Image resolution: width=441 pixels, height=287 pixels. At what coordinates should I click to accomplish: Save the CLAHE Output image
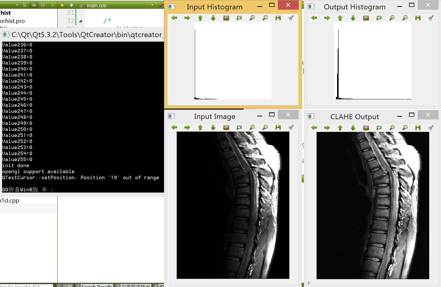pos(418,128)
